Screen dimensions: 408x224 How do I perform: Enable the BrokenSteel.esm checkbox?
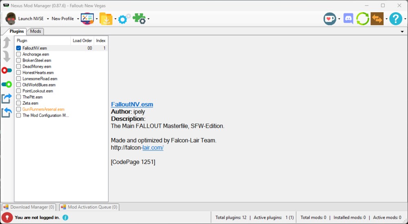coord(18,60)
